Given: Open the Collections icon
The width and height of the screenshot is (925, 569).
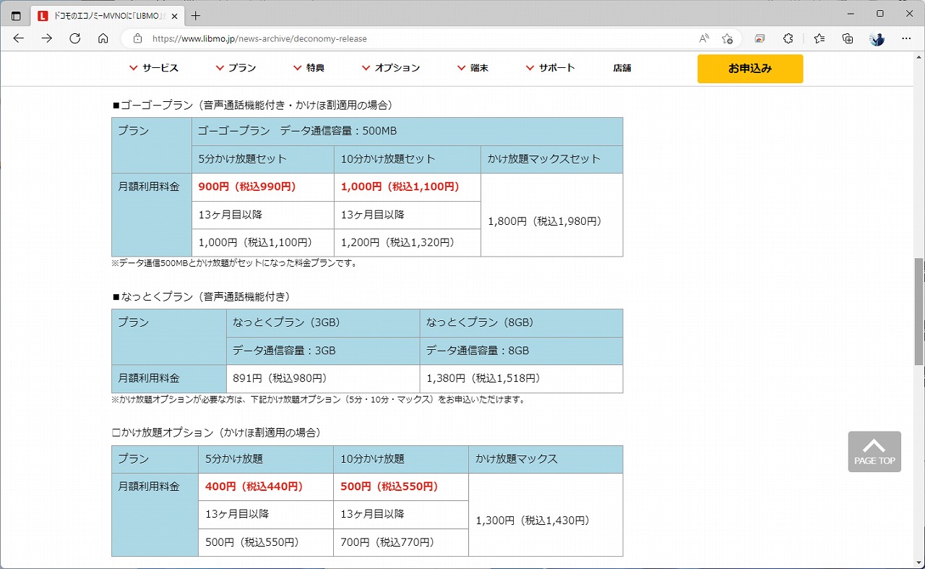Looking at the screenshot, I should pos(848,38).
